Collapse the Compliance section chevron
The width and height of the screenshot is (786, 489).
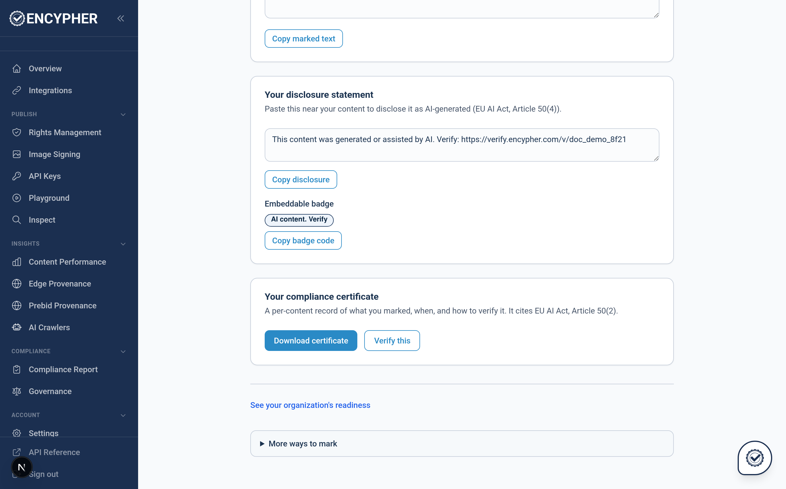click(123, 351)
